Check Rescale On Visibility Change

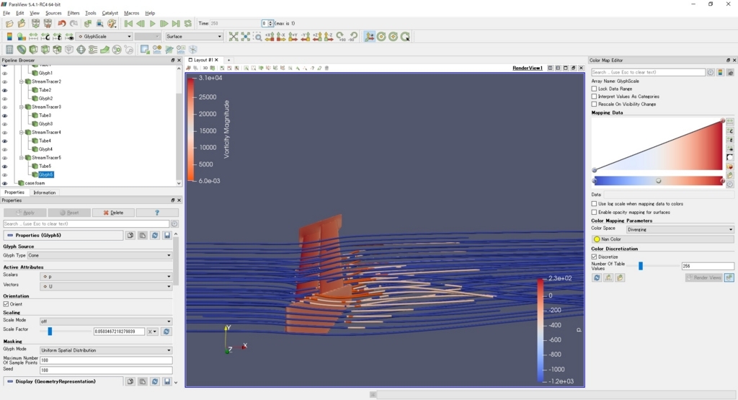point(594,104)
